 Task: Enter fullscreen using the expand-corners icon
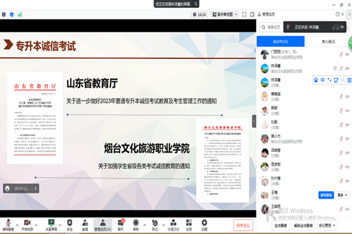(244, 15)
